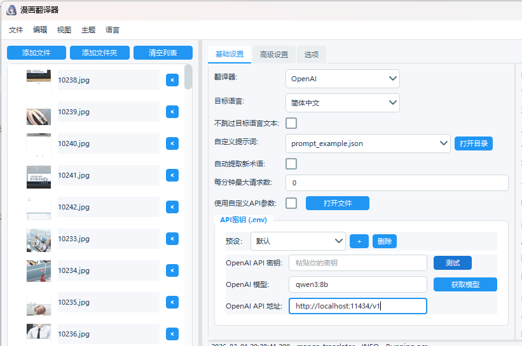The image size is (522, 346).
Task: Select the 10236.jpg thumbnail
Action: tap(39, 331)
